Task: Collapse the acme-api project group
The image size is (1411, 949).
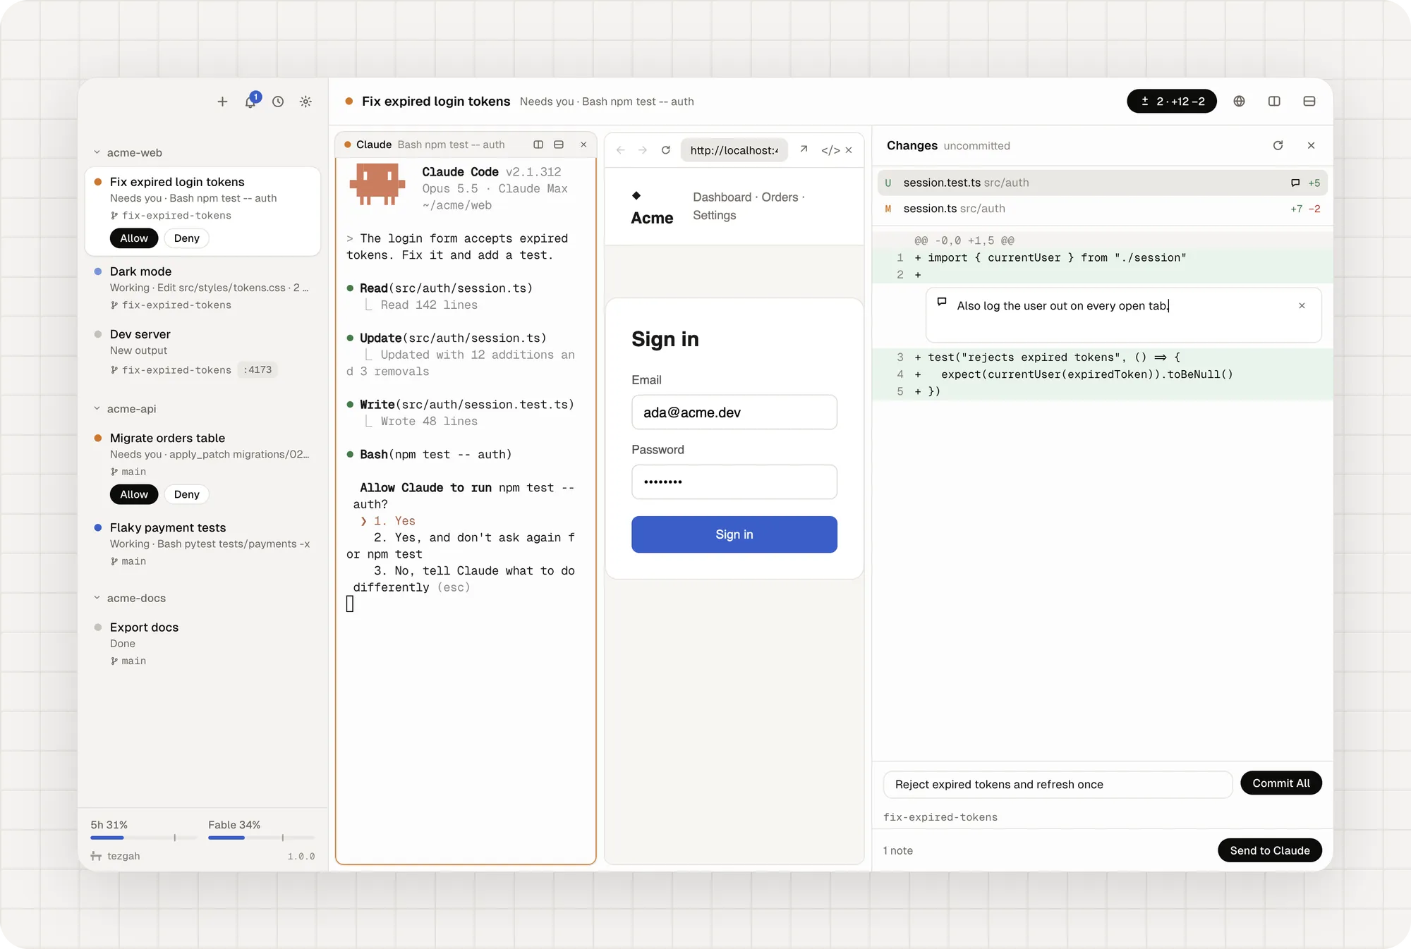Action: click(97, 408)
